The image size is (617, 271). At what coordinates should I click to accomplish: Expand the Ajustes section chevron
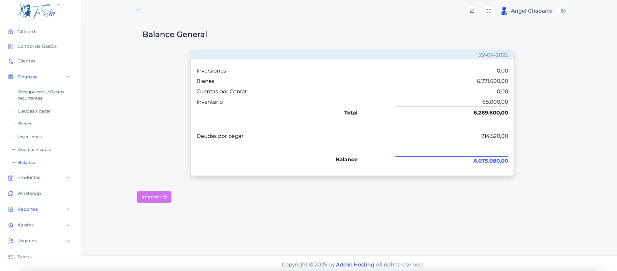click(x=68, y=225)
